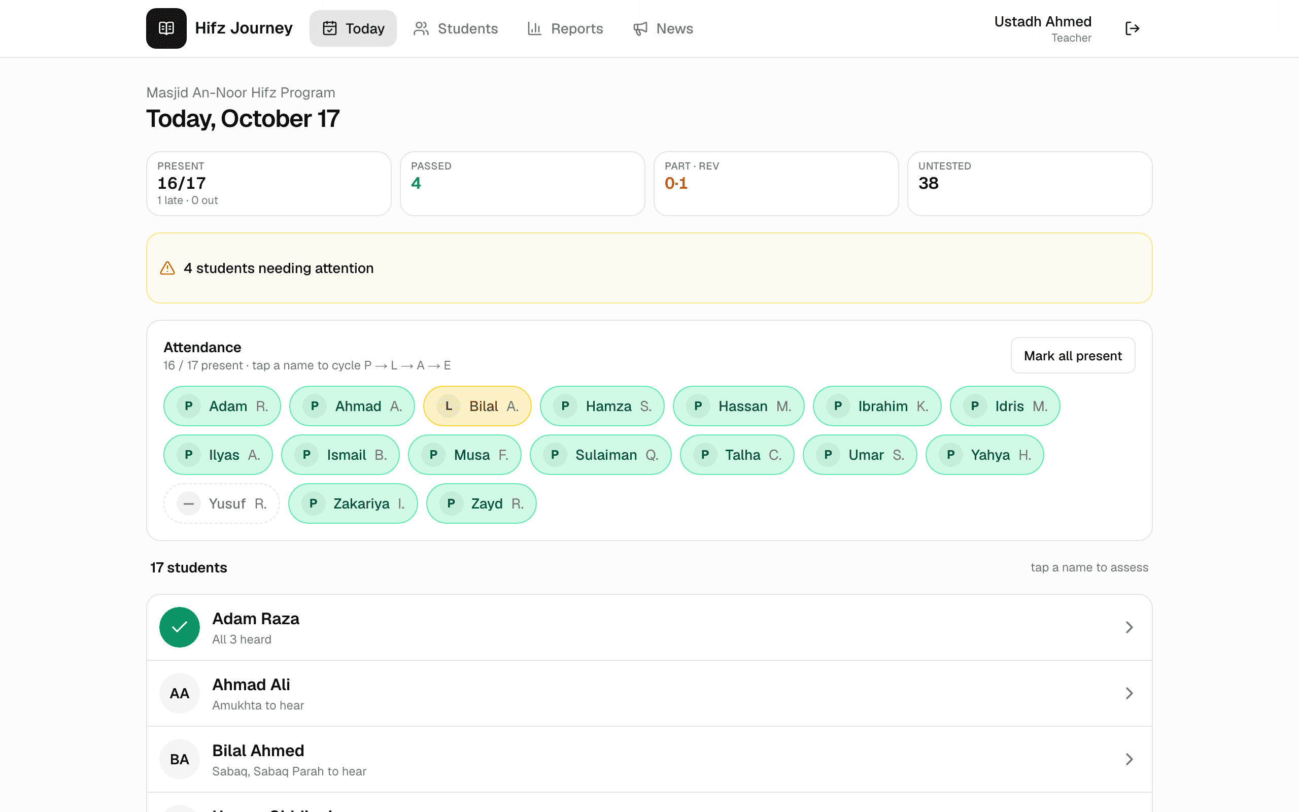Cycle attendance for Sulaiman Q.
This screenshot has width=1299, height=812.
point(601,455)
